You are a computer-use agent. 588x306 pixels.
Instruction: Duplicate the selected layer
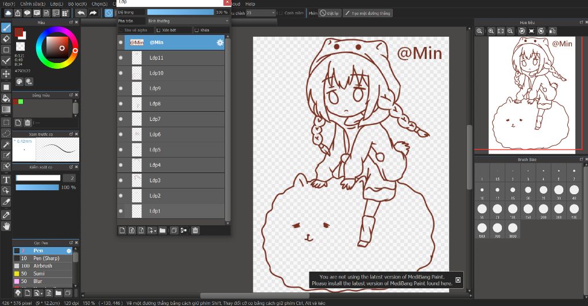point(174,230)
